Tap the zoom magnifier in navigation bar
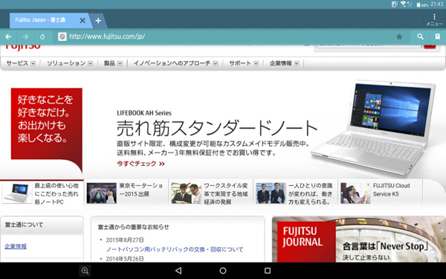Viewport: 446px width, 279px height. click(x=85, y=271)
